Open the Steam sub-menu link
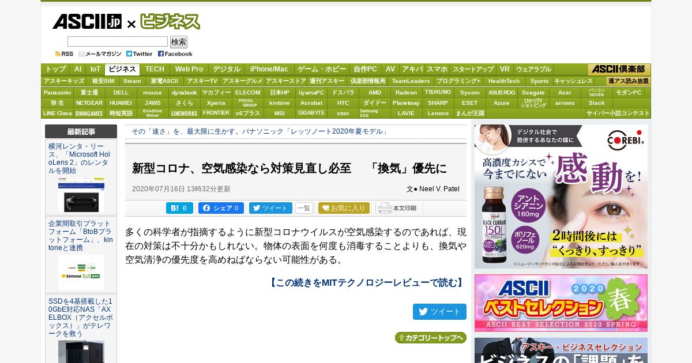The height and width of the screenshot is (363, 692). (132, 81)
